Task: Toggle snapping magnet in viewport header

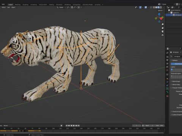Action: (x=72, y=7)
